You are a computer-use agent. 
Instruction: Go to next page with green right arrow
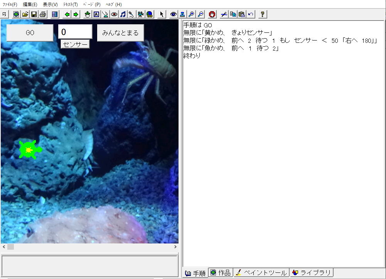(x=76, y=14)
